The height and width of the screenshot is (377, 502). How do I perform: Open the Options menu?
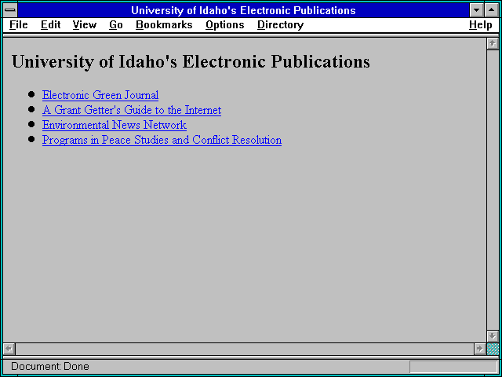[225, 25]
